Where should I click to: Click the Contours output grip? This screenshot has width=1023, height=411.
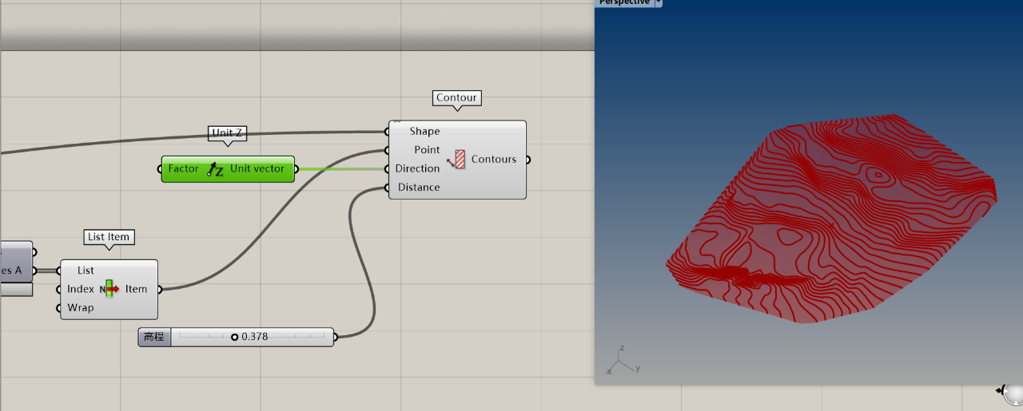[527, 160]
